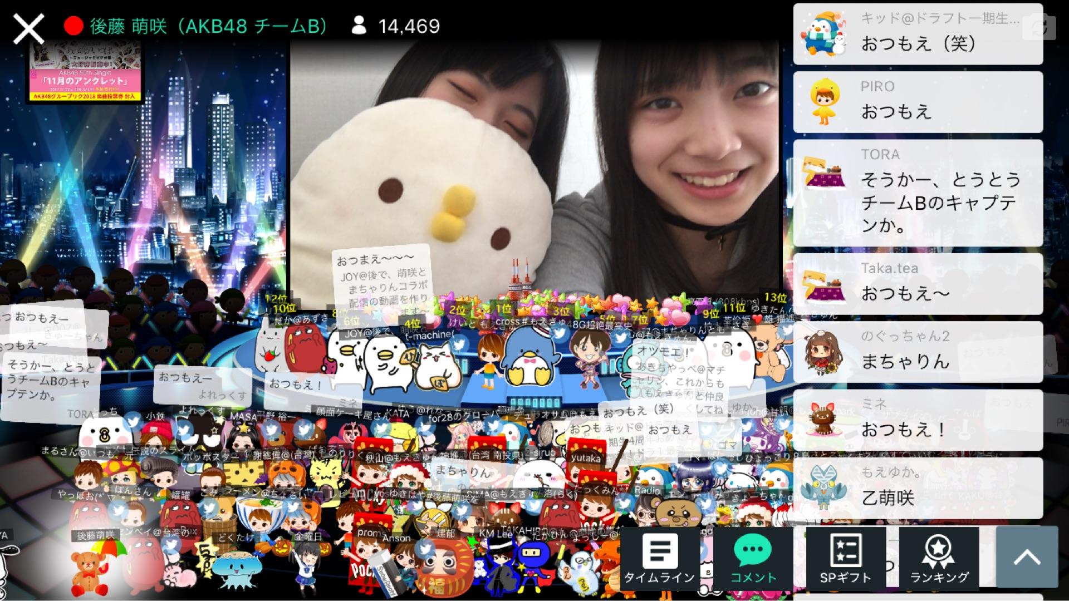1069x601 pixels.
Task: Open the SPギフト tab
Action: tap(846, 558)
